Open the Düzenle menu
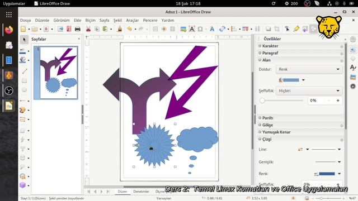This screenshot has width=358, height=201. click(42, 20)
